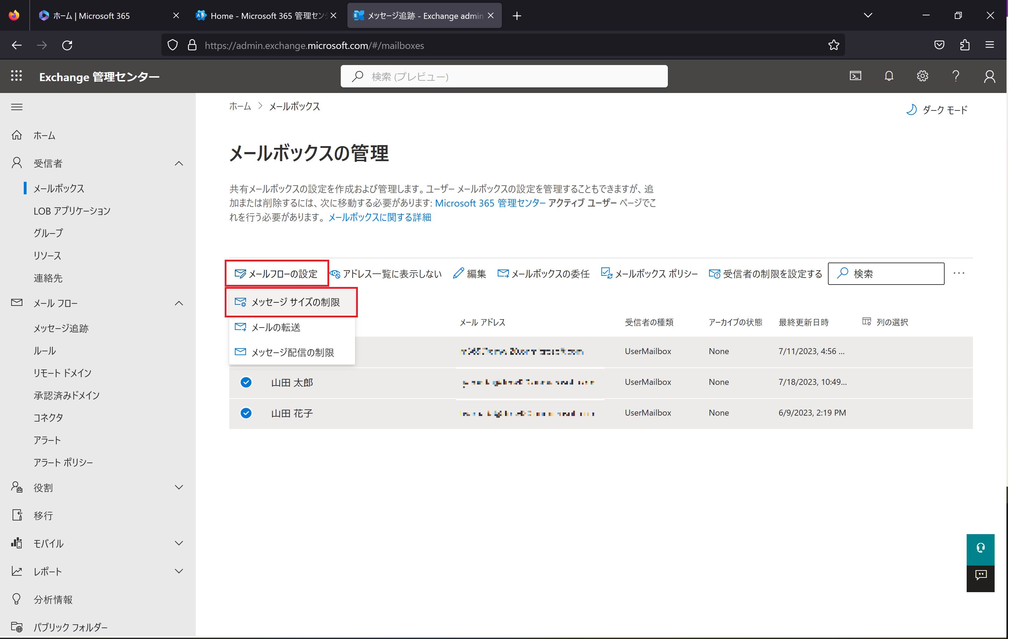Open アラート ポリシー in sidebar
Viewport: 1010px width, 639px height.
click(x=63, y=462)
